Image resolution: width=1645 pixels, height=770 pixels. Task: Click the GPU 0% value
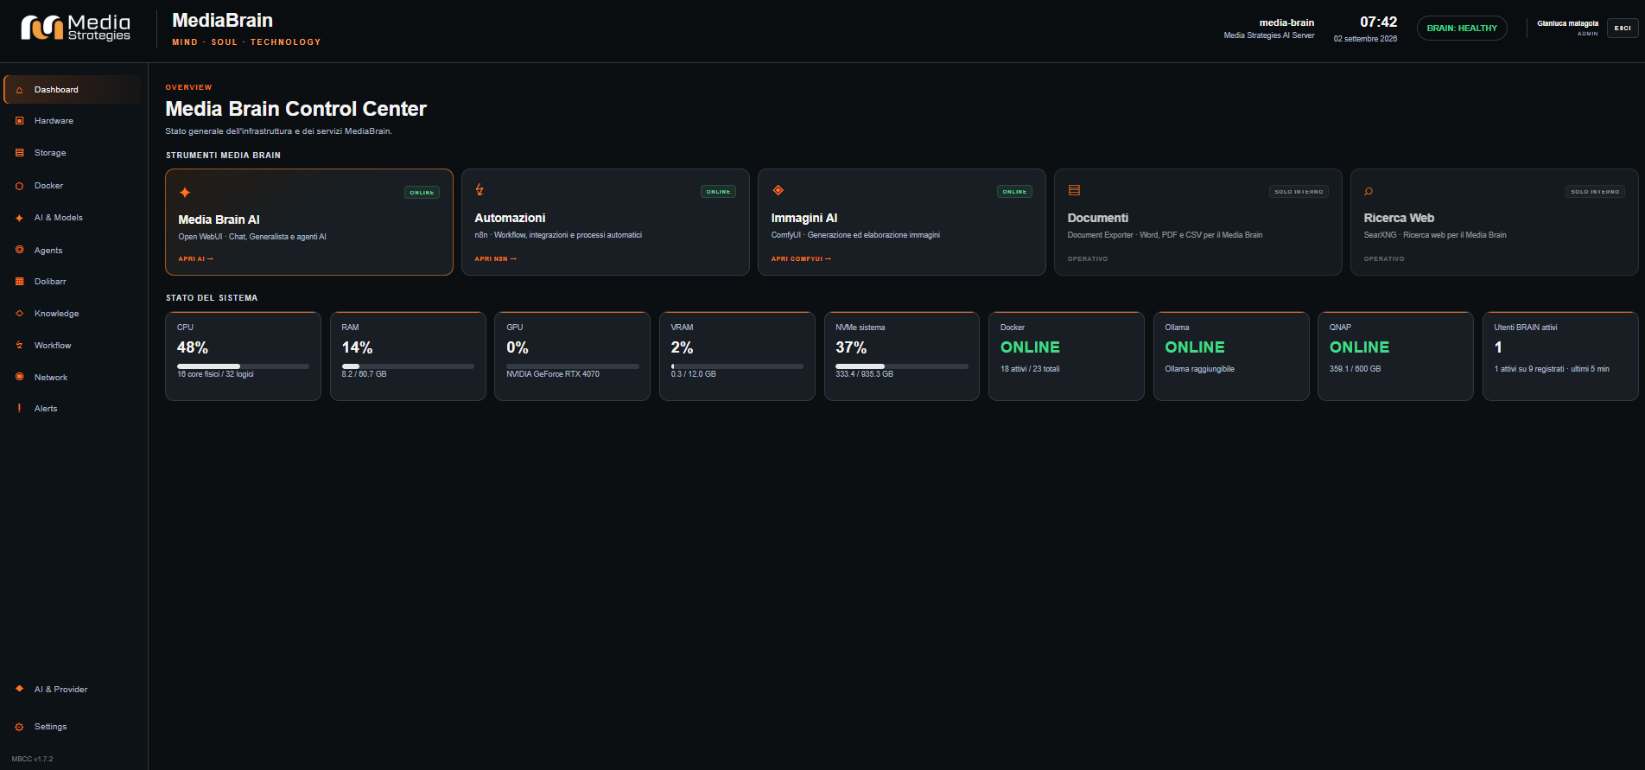pyautogui.click(x=518, y=347)
